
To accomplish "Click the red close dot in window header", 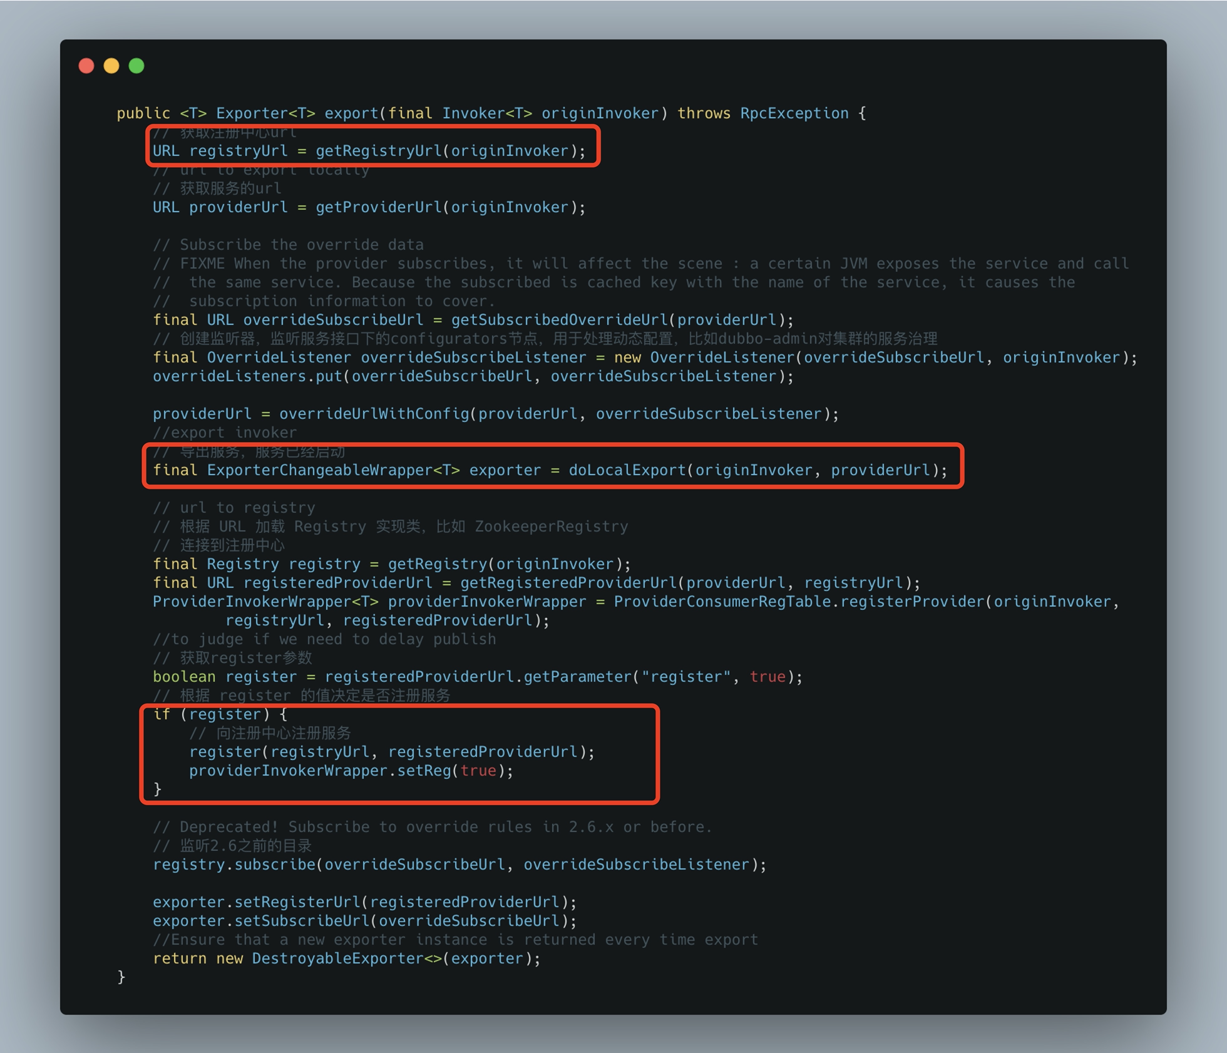I will pyautogui.click(x=86, y=66).
